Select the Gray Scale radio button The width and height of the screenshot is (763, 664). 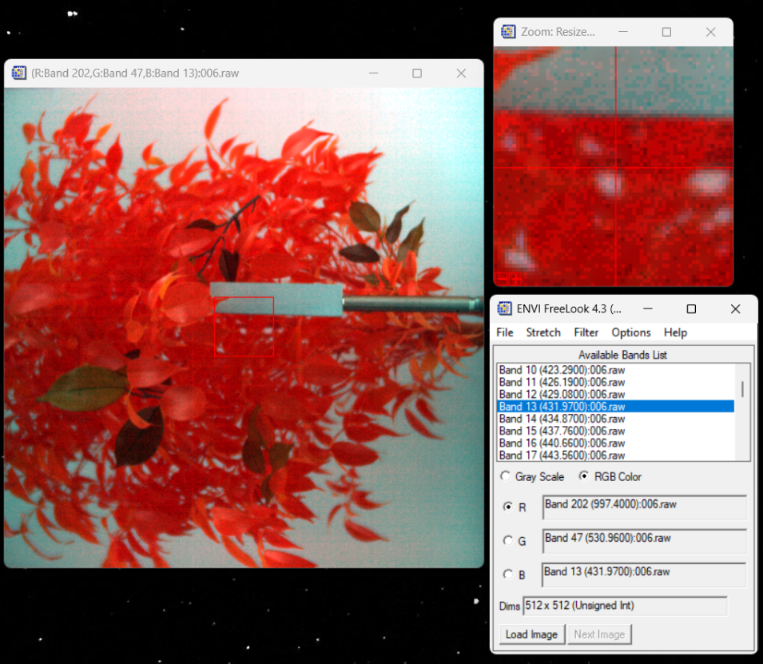[505, 476]
